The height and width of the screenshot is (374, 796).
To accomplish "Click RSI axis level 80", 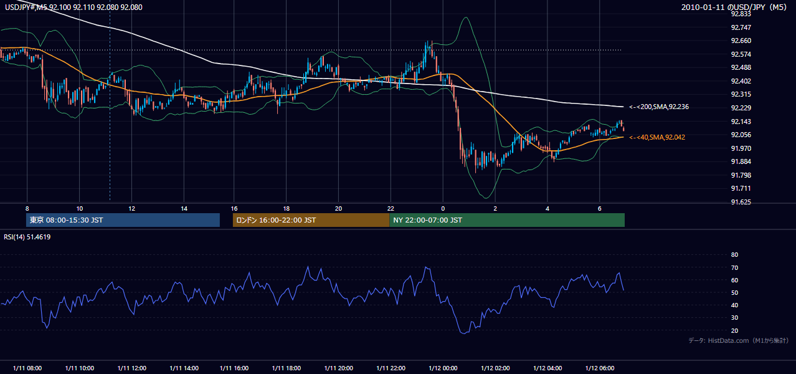I will point(734,255).
